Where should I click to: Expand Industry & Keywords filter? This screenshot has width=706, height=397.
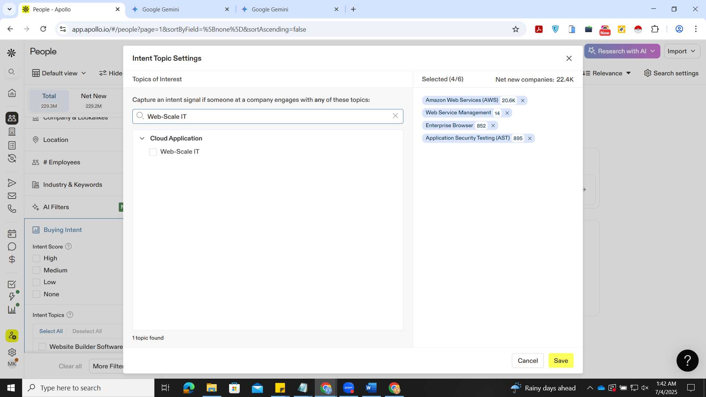tap(74, 185)
